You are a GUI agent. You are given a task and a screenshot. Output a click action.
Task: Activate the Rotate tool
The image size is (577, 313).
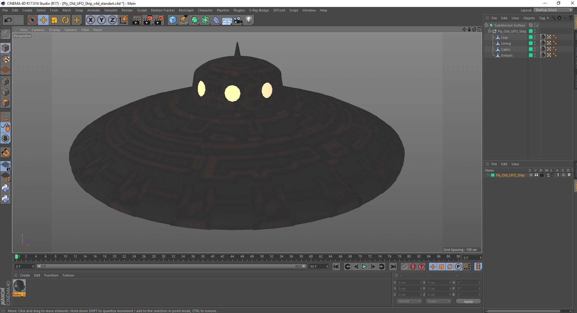65,20
